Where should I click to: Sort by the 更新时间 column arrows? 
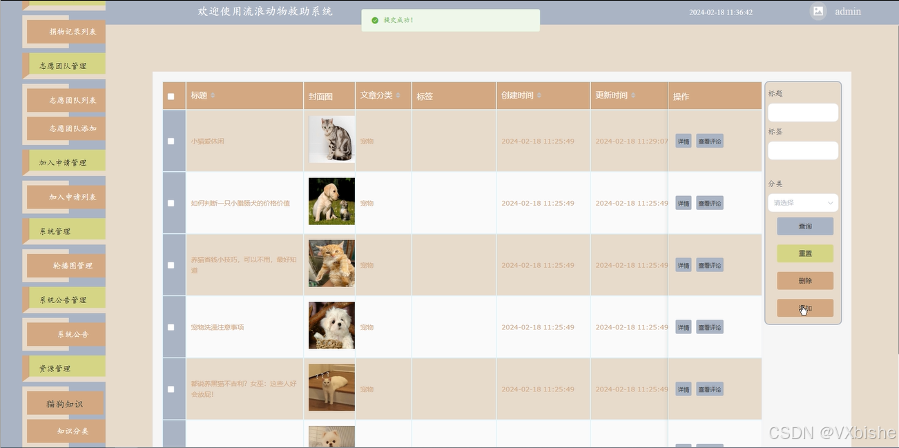point(633,95)
